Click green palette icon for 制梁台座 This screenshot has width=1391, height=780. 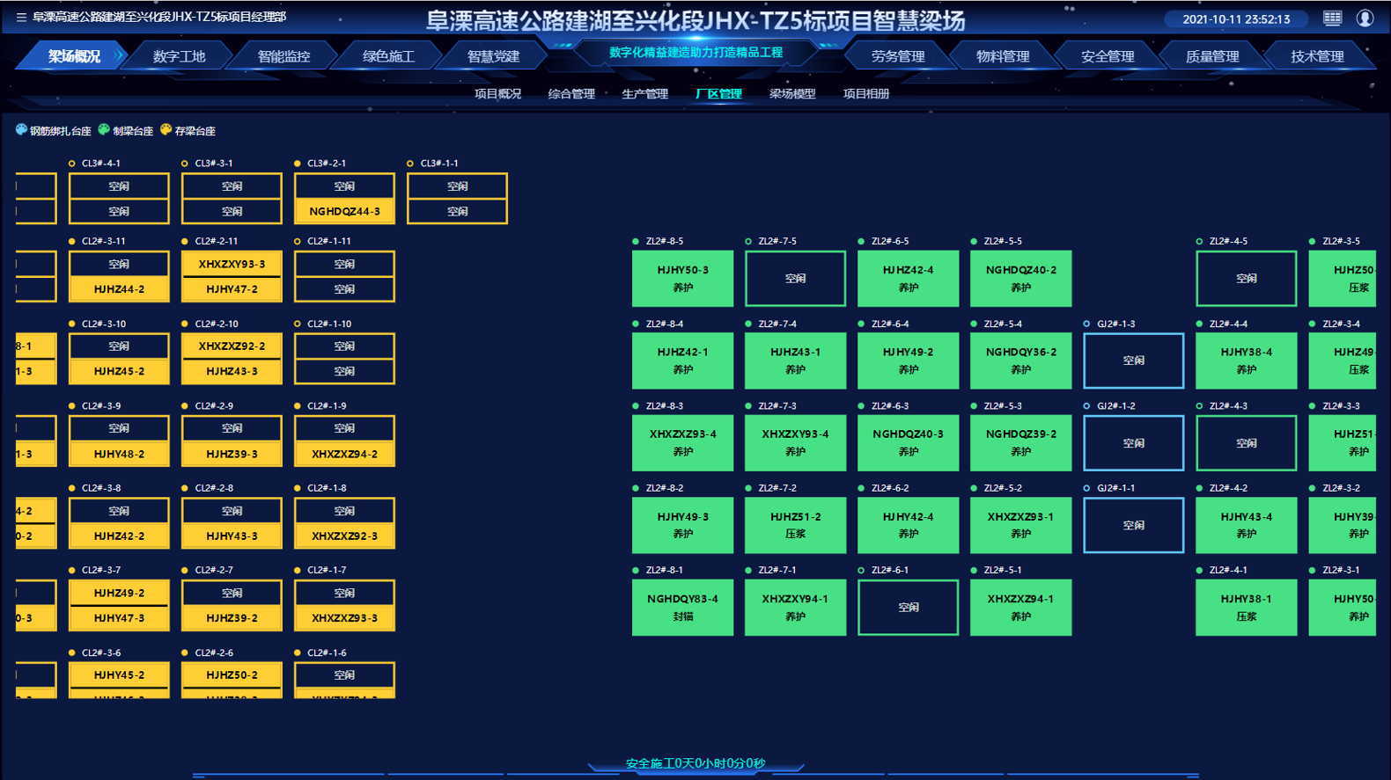click(x=104, y=130)
